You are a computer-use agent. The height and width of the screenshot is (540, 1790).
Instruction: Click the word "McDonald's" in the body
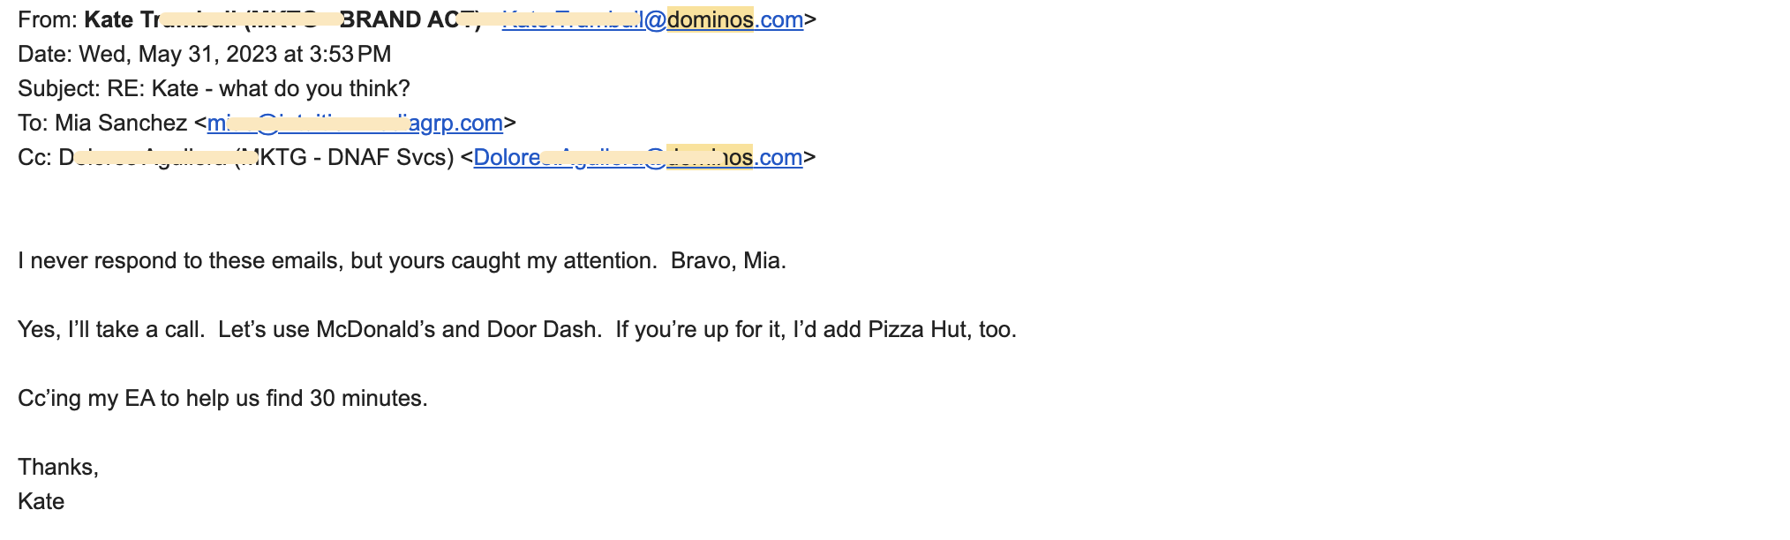376,329
